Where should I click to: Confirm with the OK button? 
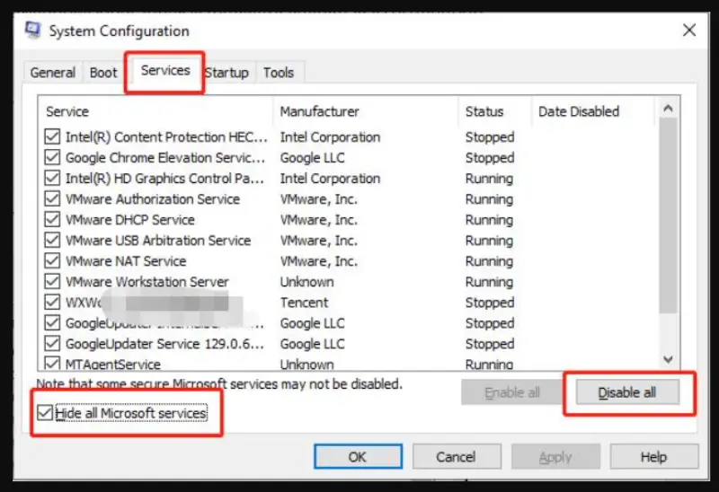pos(358,457)
